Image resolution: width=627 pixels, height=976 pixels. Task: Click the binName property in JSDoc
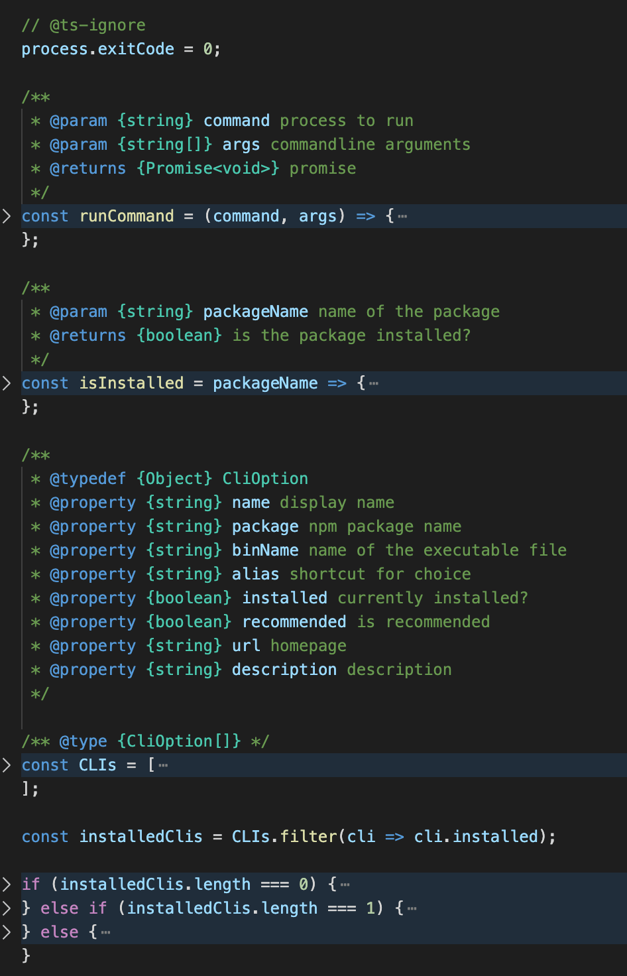(265, 550)
